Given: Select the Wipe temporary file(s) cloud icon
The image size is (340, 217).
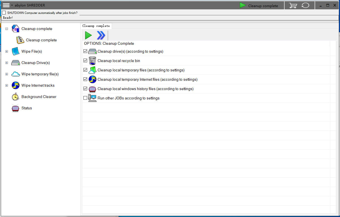Looking at the screenshot, I should 16,74.
